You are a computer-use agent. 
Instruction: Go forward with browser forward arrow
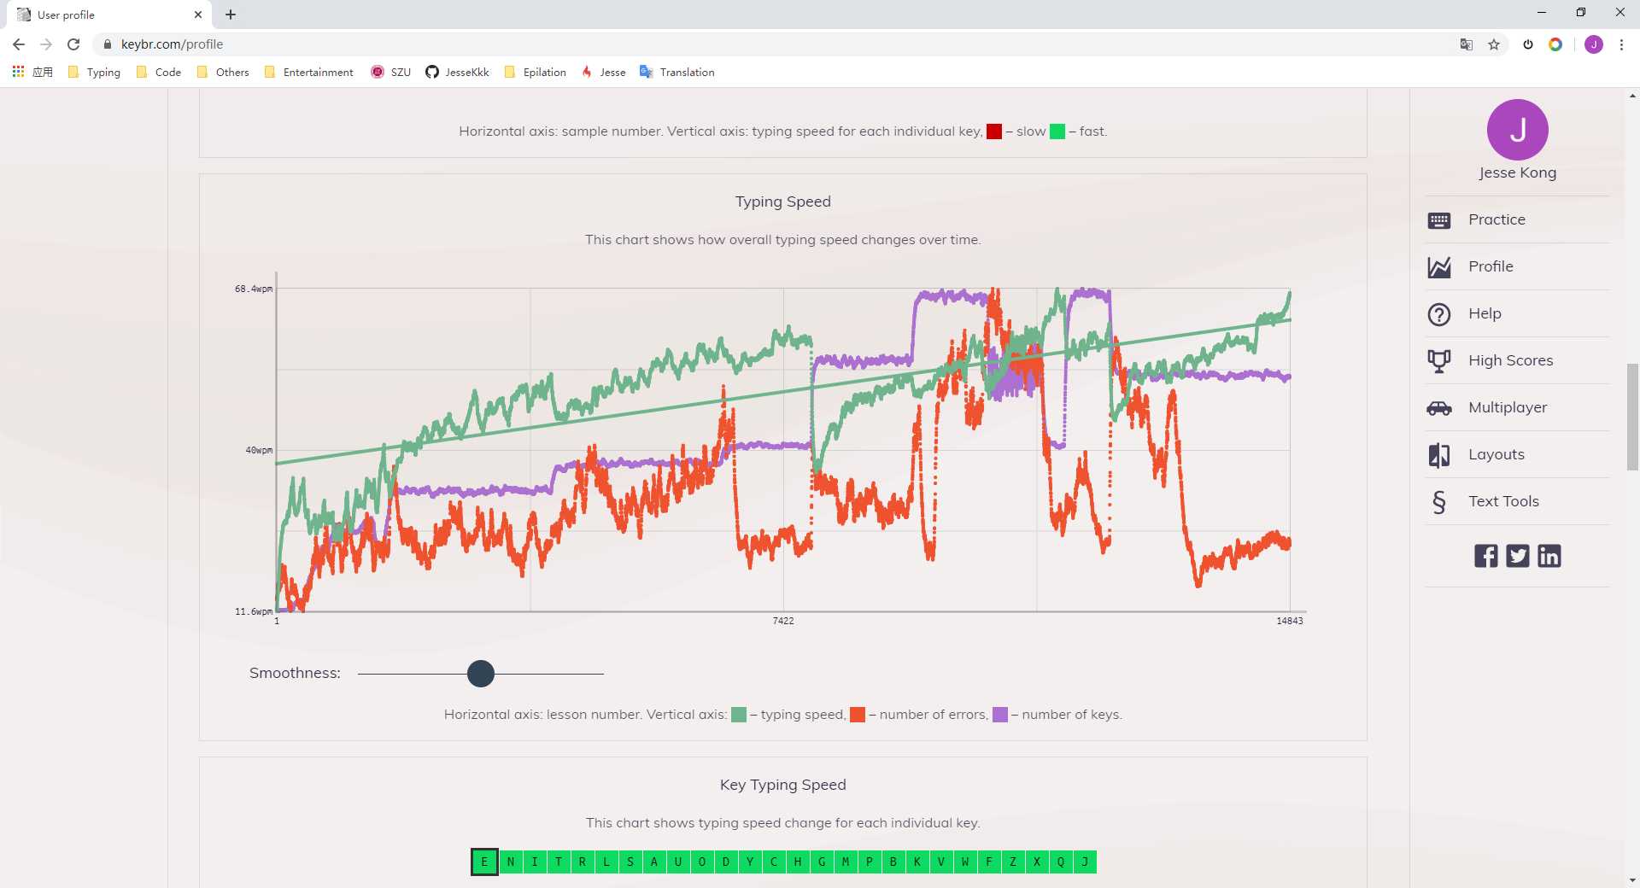[46, 44]
